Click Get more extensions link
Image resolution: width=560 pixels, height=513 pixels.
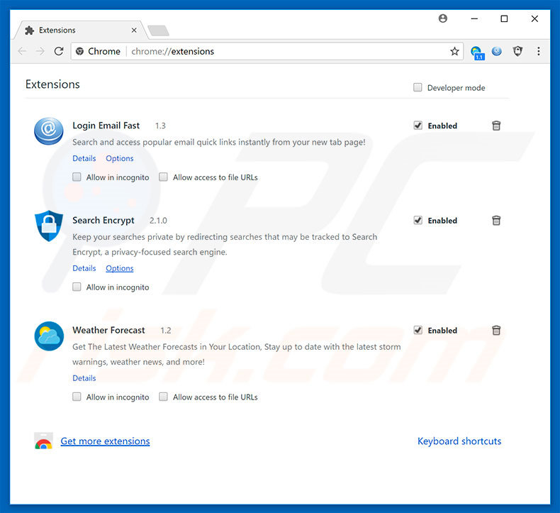tap(105, 441)
